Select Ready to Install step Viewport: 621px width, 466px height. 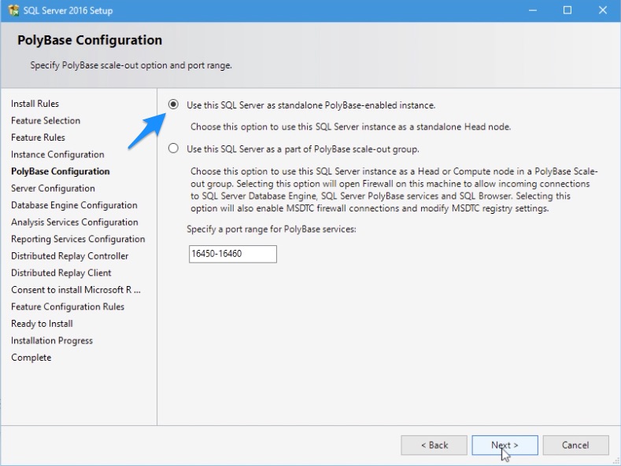click(x=42, y=324)
